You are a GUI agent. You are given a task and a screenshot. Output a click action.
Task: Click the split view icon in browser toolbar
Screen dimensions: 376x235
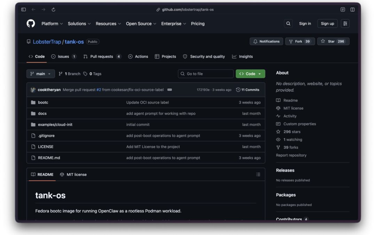(352, 10)
